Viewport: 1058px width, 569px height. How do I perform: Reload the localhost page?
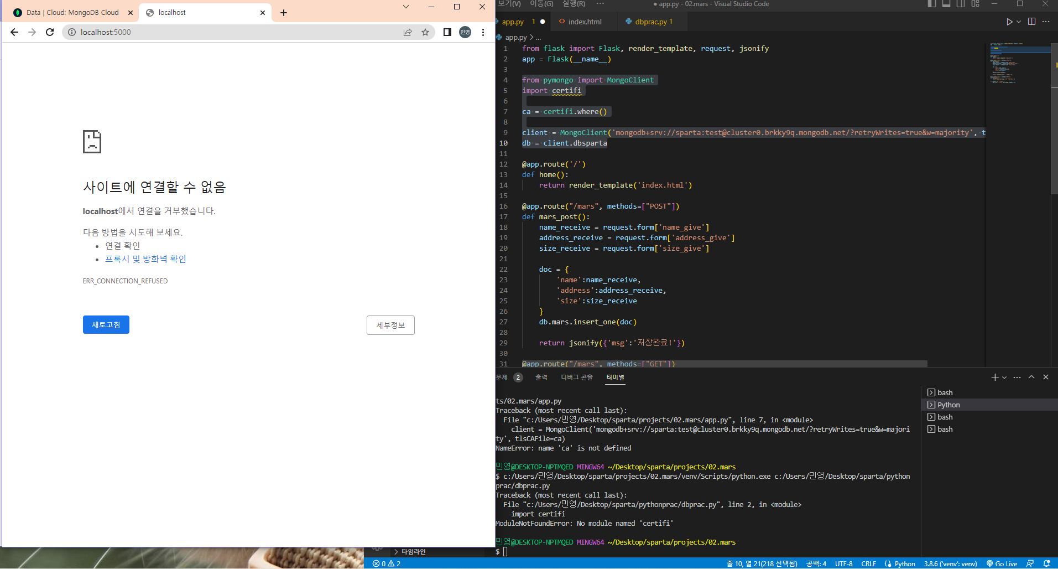pos(50,32)
